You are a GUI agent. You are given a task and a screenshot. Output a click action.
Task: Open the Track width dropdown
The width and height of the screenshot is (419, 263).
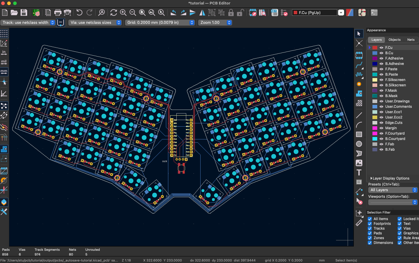point(28,23)
